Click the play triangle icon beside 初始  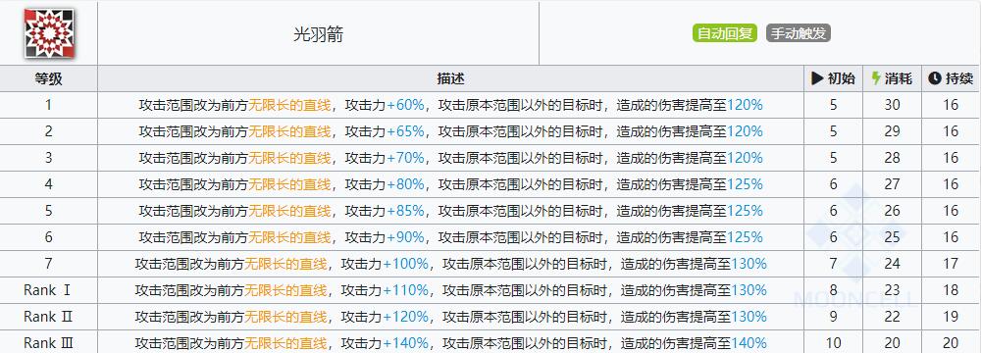click(x=817, y=78)
